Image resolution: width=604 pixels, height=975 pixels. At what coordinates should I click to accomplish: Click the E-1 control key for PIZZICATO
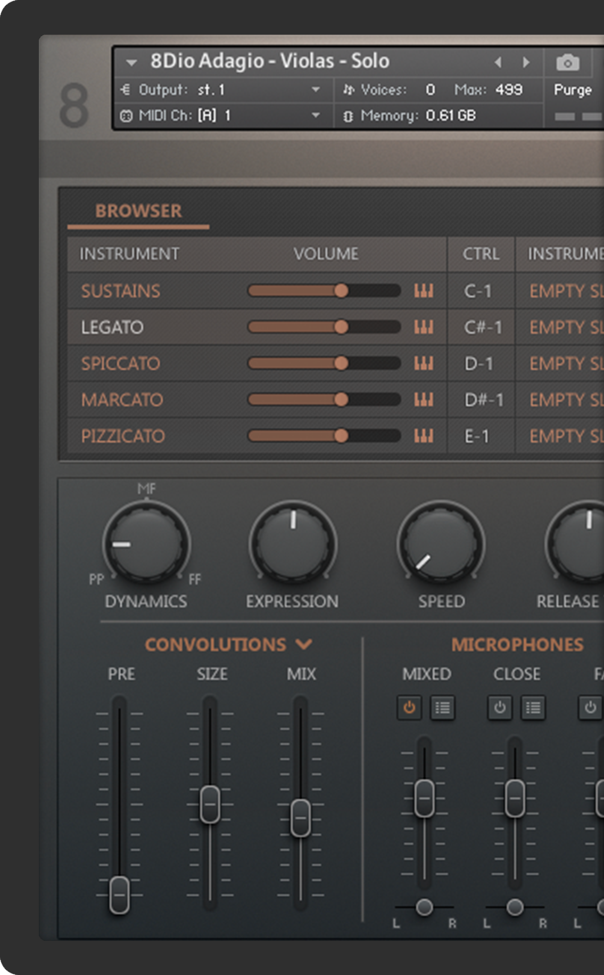point(477,436)
